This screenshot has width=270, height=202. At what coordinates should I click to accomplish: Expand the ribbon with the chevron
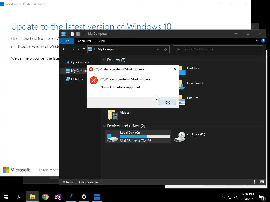(x=257, y=41)
